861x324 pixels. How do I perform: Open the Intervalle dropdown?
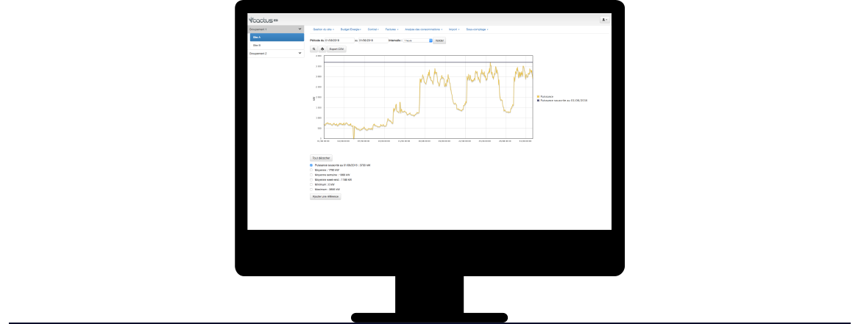[x=418, y=40]
